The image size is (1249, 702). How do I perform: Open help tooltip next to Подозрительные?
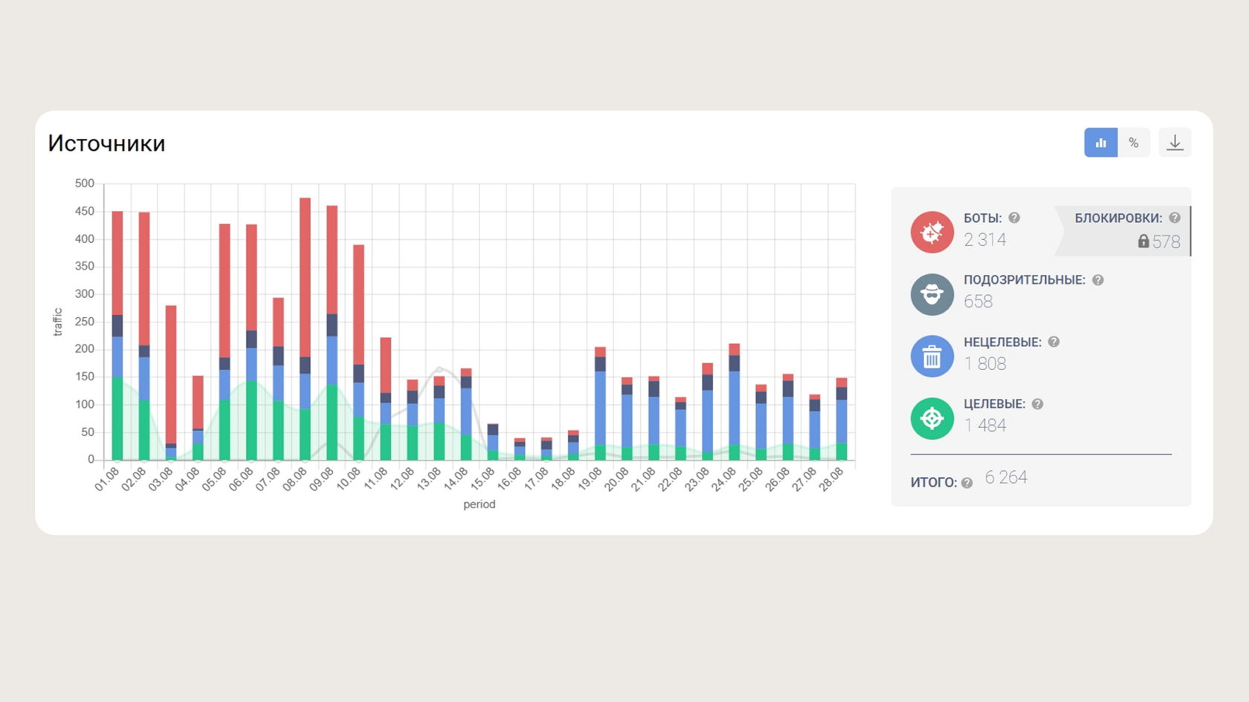pos(1098,280)
